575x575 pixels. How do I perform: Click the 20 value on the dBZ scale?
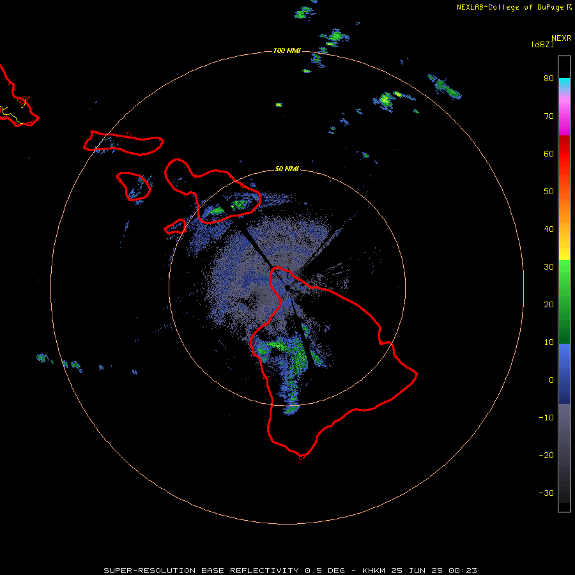[549, 304]
